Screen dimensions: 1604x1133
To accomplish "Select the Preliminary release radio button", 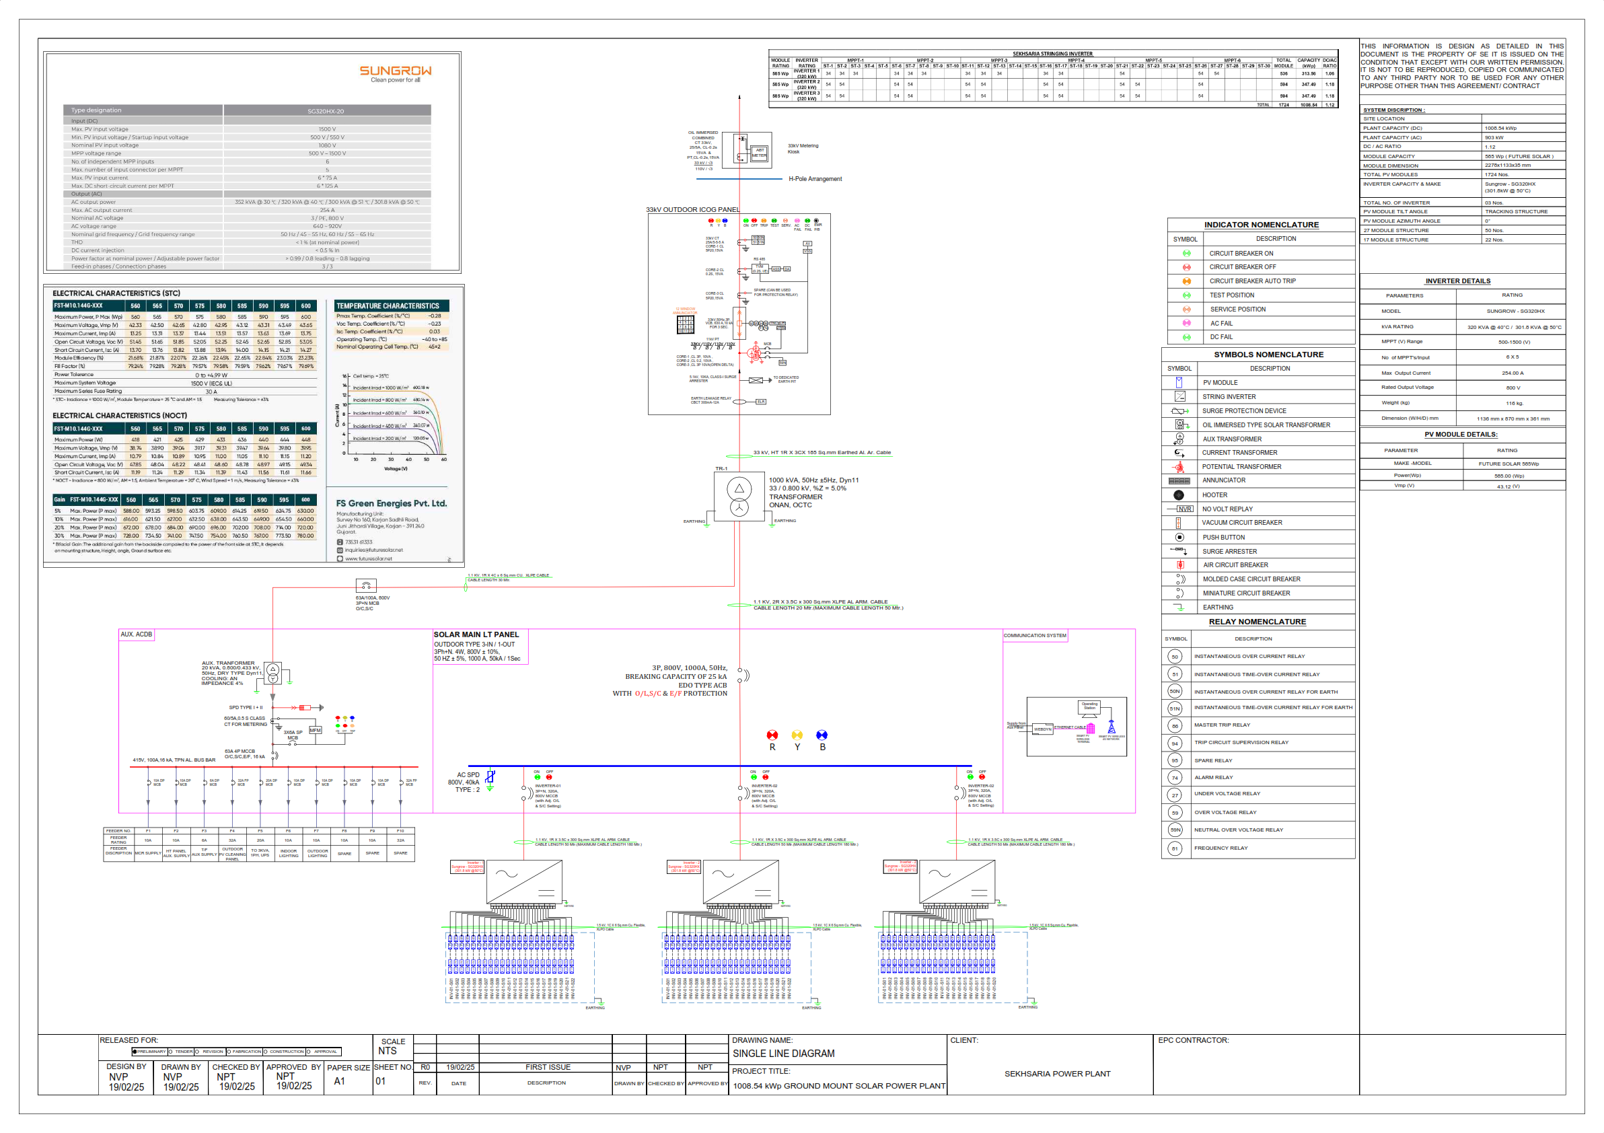I will pyautogui.click(x=135, y=1052).
